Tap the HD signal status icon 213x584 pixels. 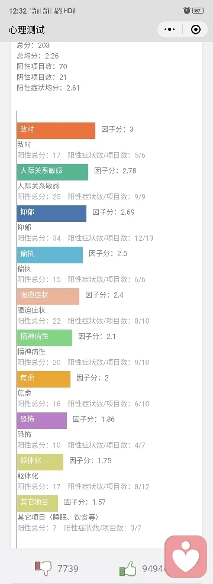pyautogui.click(x=69, y=11)
